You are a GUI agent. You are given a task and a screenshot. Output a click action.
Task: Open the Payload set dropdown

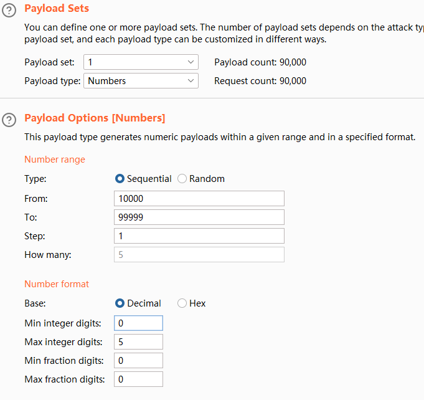tap(141, 62)
